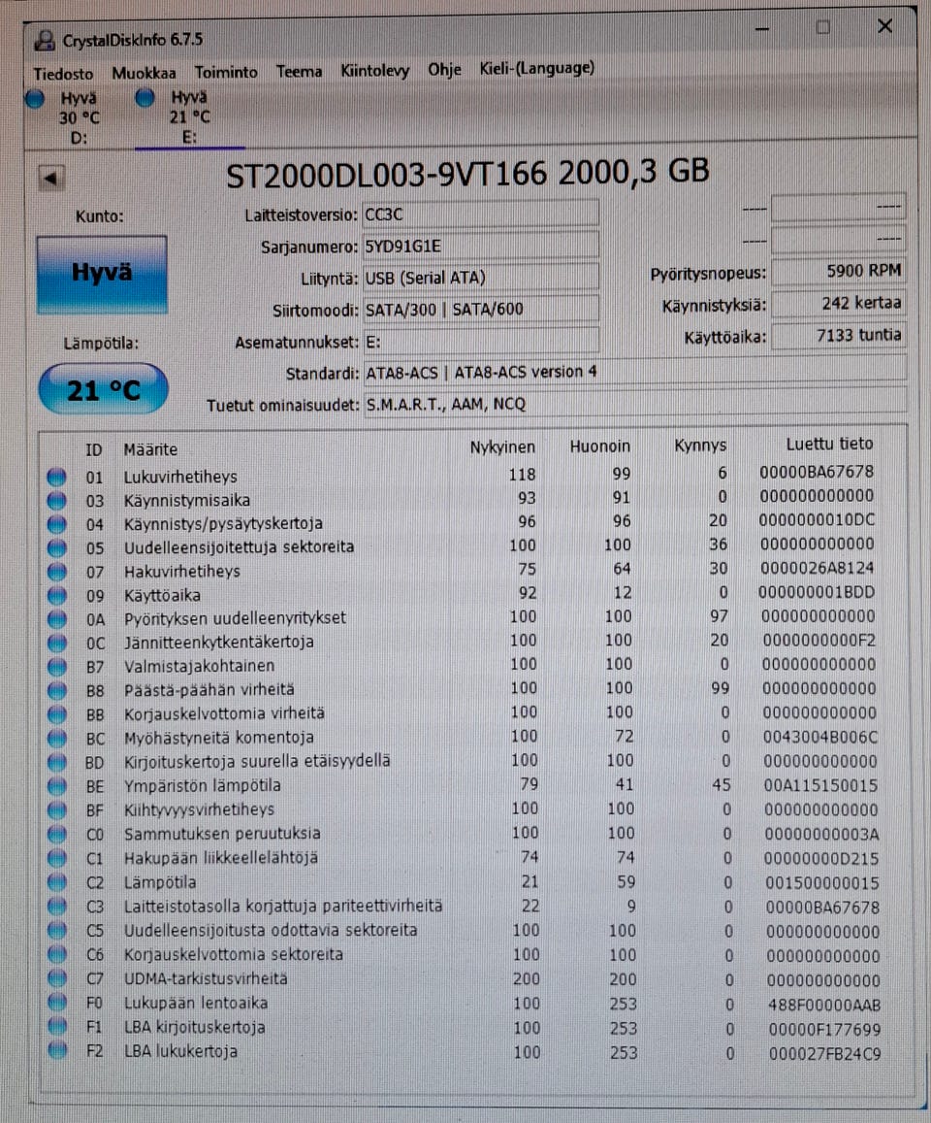
Task: Click the status circle for Hakuvirhetiheys
Action: 56,571
